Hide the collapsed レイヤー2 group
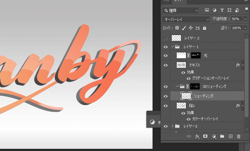250x151 pixels. click(x=166, y=126)
